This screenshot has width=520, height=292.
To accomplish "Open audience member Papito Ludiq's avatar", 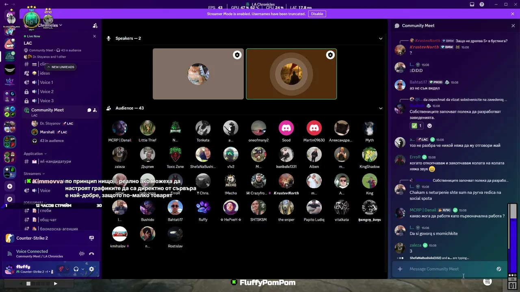I will [x=314, y=208].
